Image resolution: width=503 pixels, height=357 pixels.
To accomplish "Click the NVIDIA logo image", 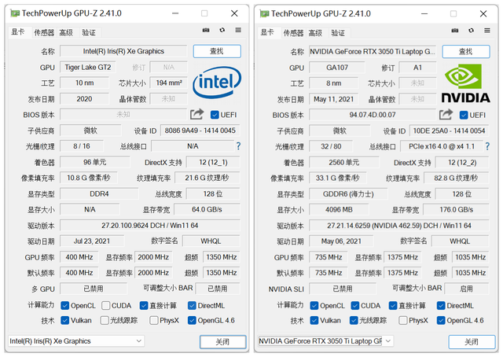I will pos(466,83).
